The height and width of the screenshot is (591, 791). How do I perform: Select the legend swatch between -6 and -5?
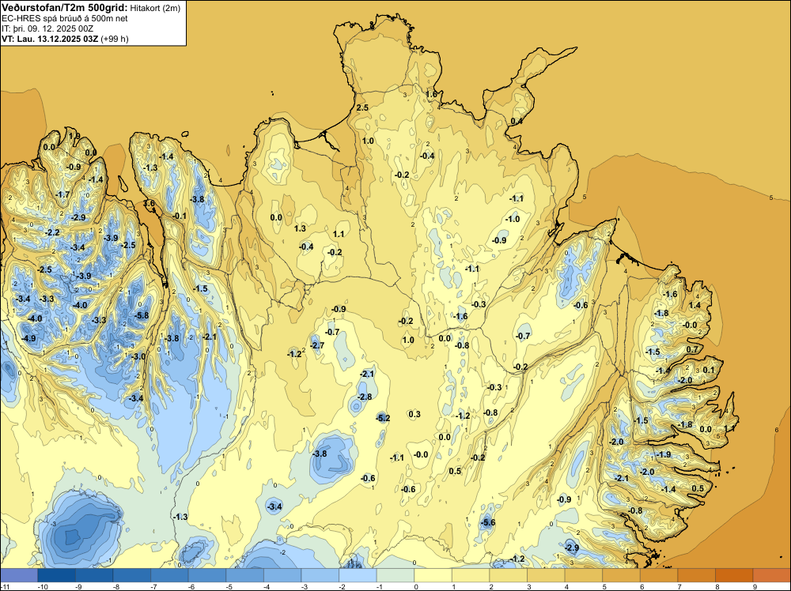(x=207, y=575)
